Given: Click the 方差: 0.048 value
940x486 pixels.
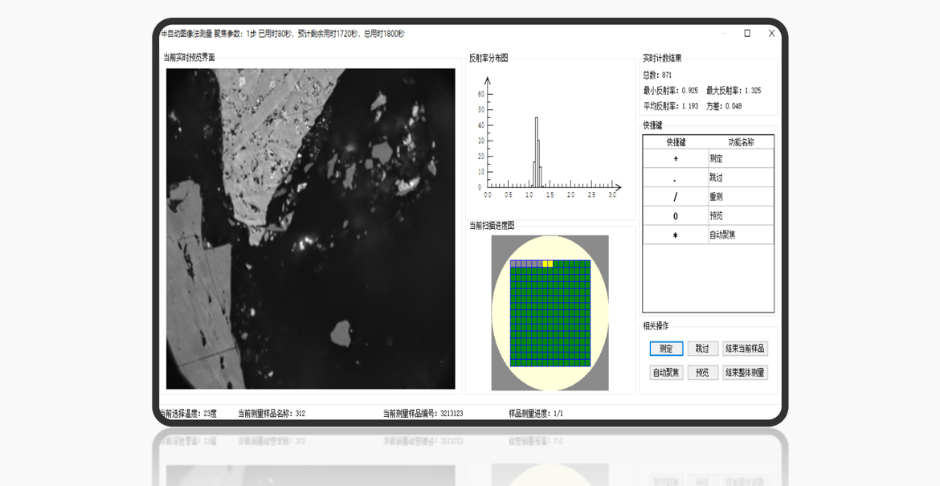Looking at the screenshot, I should click(x=724, y=106).
